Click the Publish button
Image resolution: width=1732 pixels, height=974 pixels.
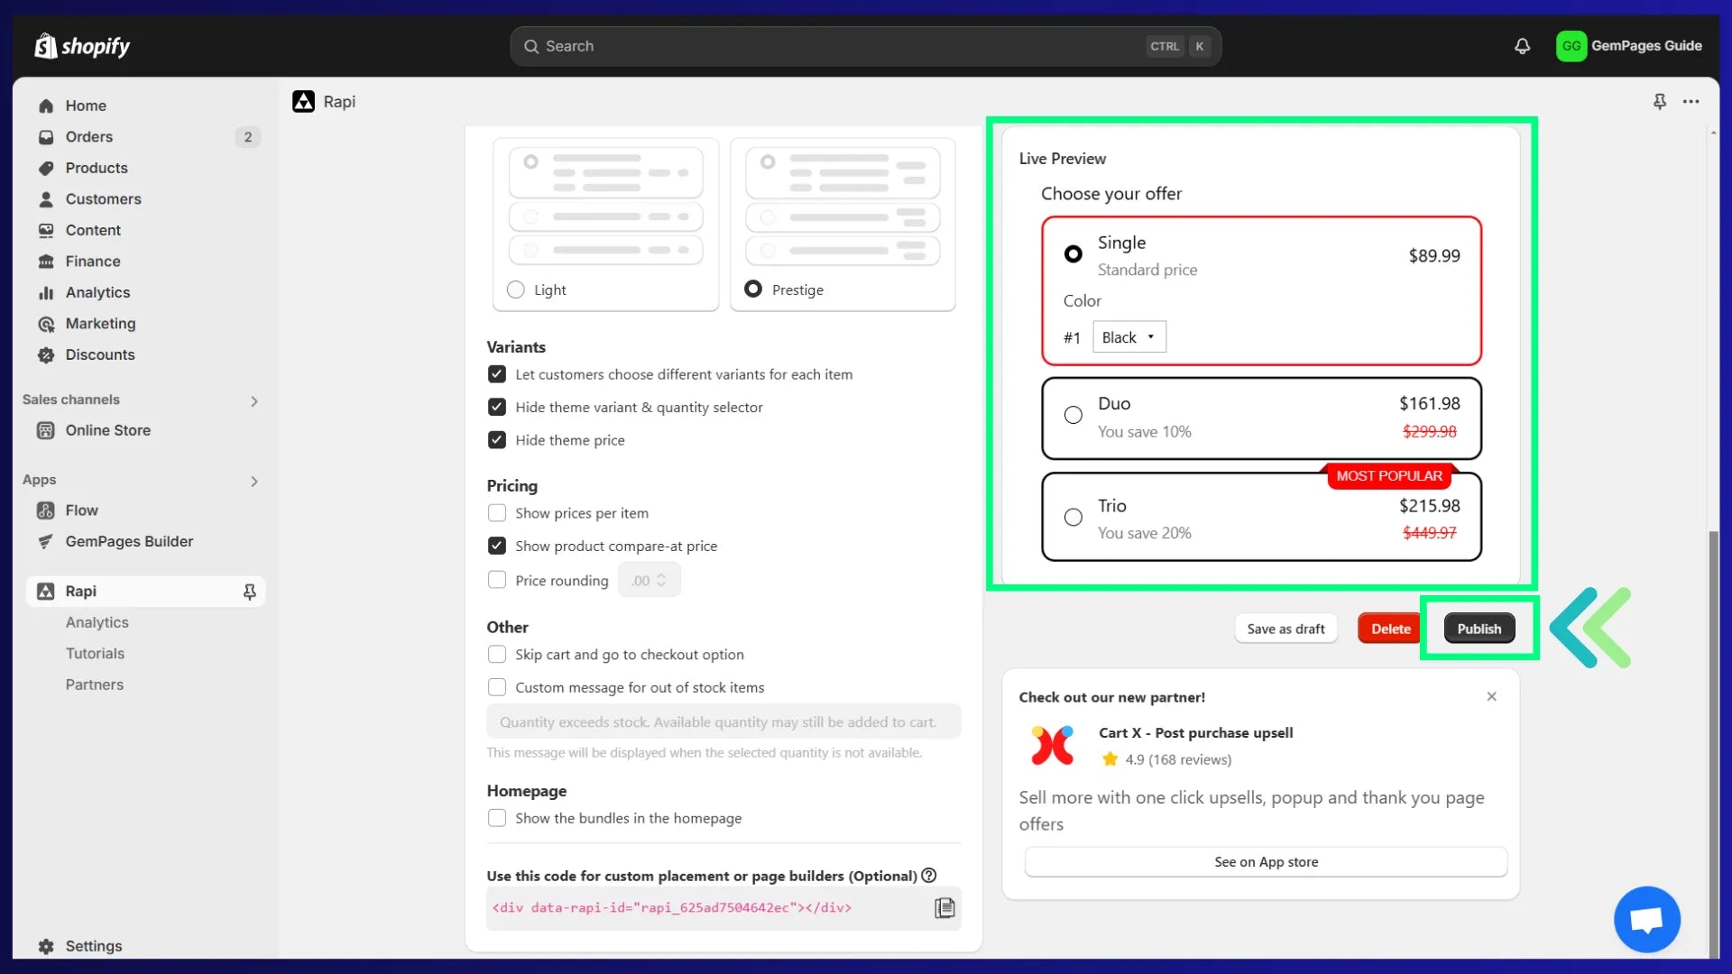click(x=1479, y=629)
